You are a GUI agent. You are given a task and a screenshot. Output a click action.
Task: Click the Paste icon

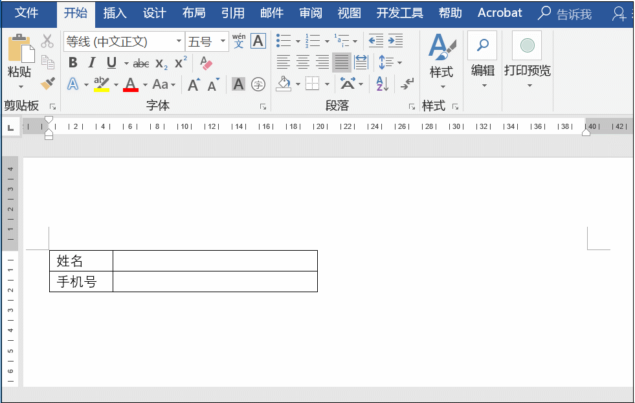tap(19, 51)
